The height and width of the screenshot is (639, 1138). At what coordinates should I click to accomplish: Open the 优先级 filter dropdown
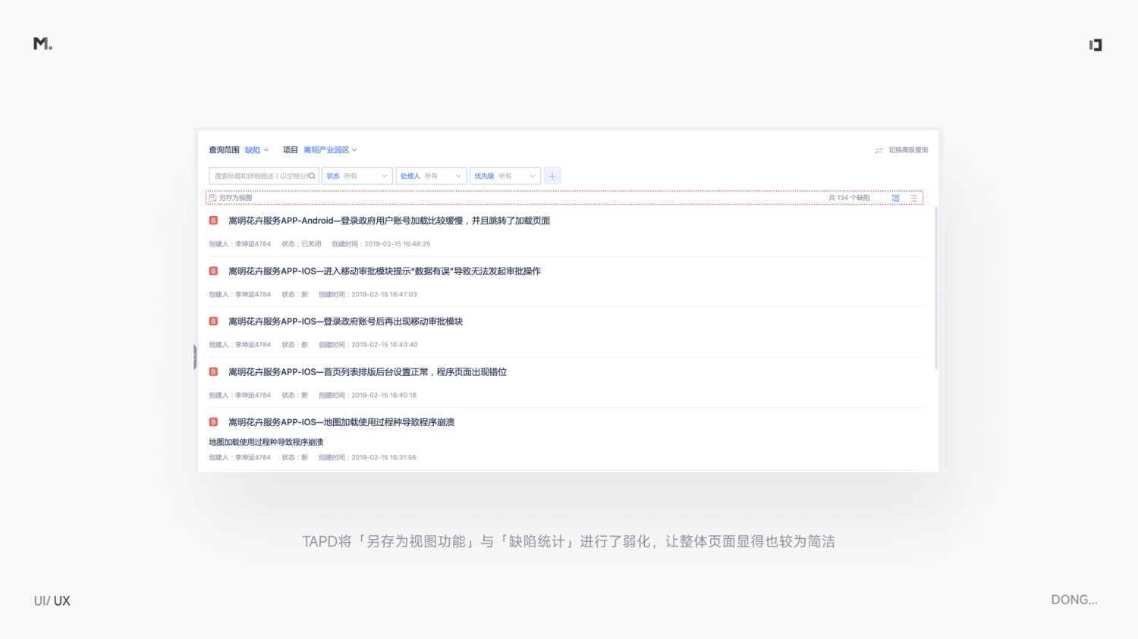point(505,176)
